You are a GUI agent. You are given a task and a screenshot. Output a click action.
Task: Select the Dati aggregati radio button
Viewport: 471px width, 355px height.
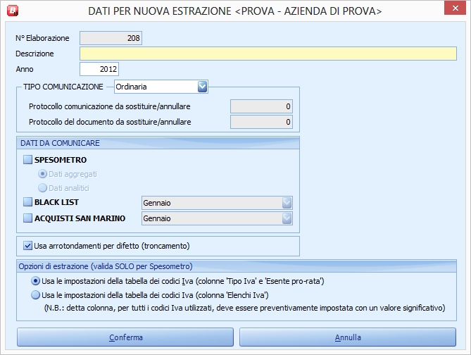pyautogui.click(x=42, y=174)
